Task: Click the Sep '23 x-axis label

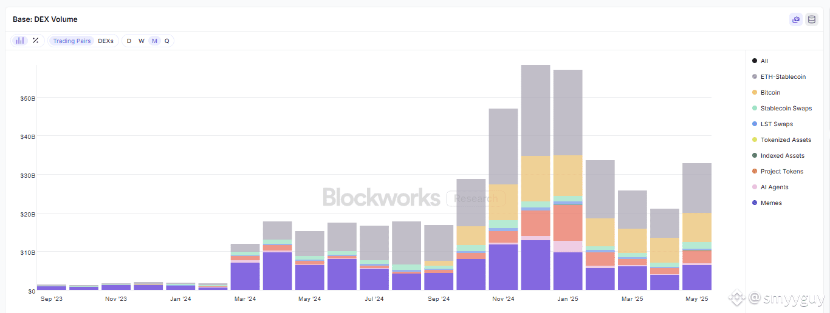Action: [x=52, y=298]
